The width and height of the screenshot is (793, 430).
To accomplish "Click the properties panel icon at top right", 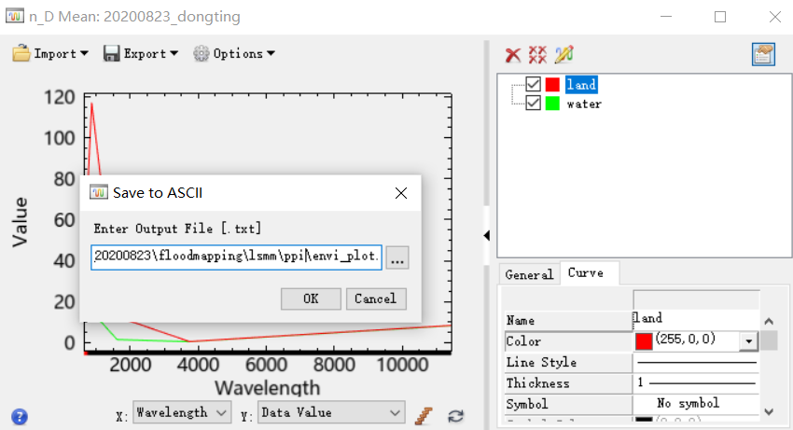I will [x=763, y=55].
